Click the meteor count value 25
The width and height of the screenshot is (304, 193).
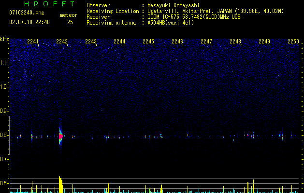(70, 22)
